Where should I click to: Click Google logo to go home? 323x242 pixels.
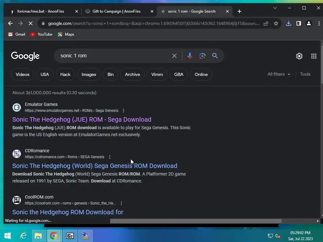point(25,56)
